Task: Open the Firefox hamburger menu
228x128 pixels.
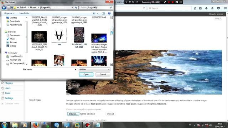Action: pyautogui.click(x=226, y=8)
